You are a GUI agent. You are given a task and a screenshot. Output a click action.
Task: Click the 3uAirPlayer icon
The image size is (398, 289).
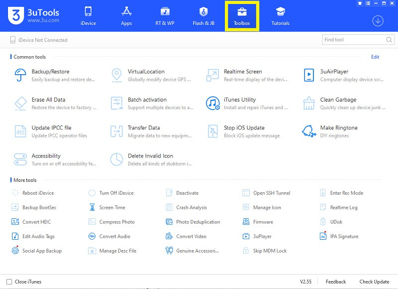309,75
